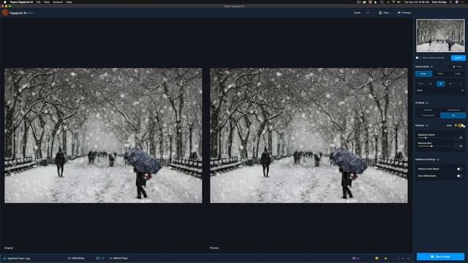Click the volume icon in the menu bar

tap(399, 2)
